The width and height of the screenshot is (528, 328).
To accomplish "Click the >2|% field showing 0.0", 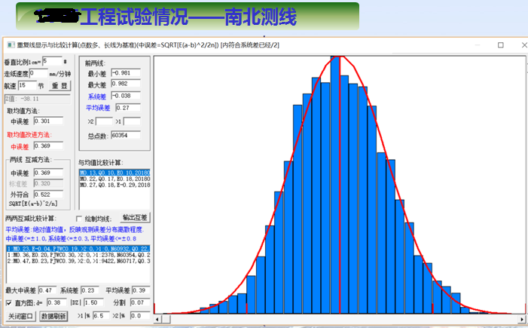I will pos(140,316).
